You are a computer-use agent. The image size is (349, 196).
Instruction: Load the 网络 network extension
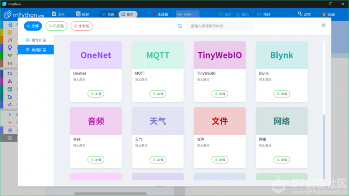pos(282,160)
